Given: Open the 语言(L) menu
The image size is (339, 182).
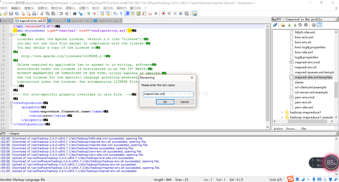Looking at the screenshot, I should tap(71, 8).
